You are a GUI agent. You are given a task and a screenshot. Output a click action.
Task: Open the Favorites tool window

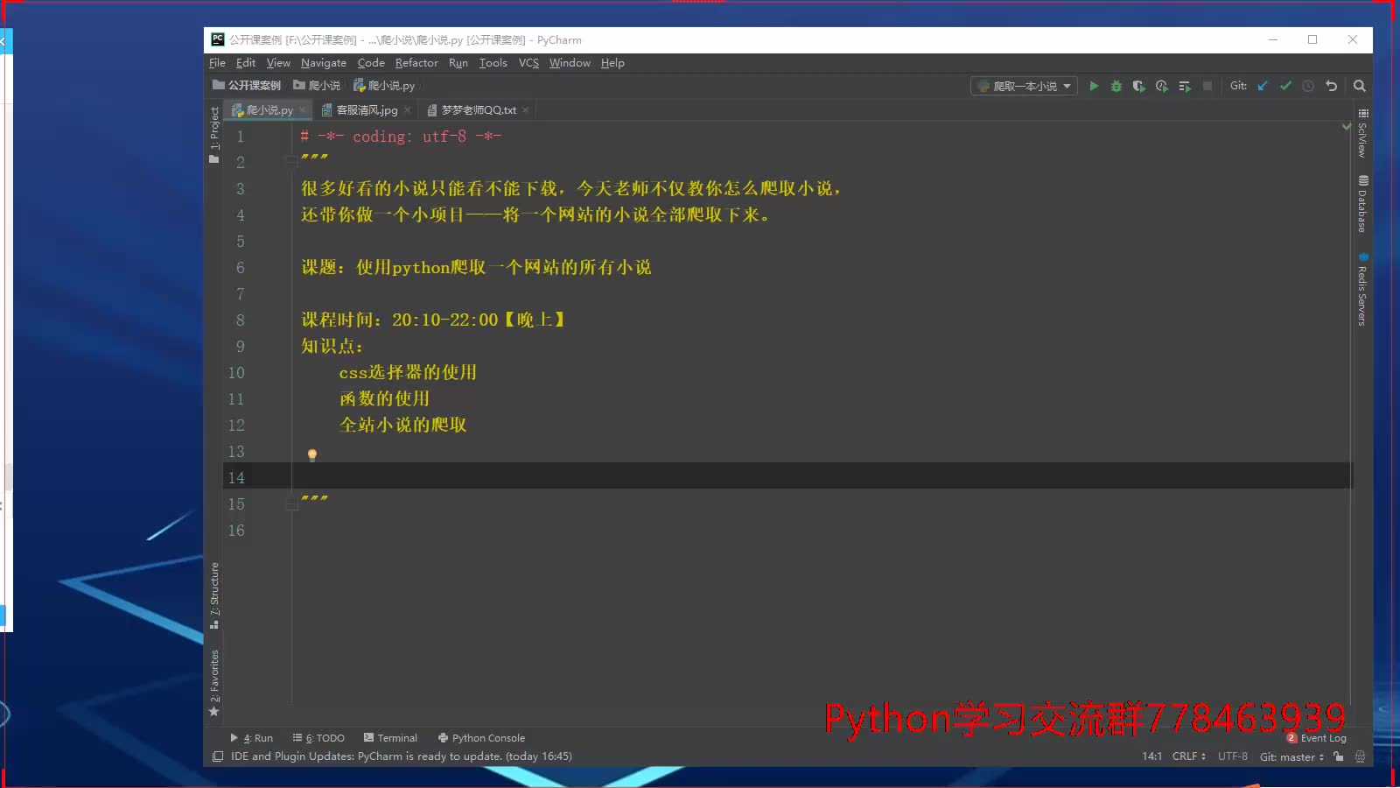(x=214, y=683)
